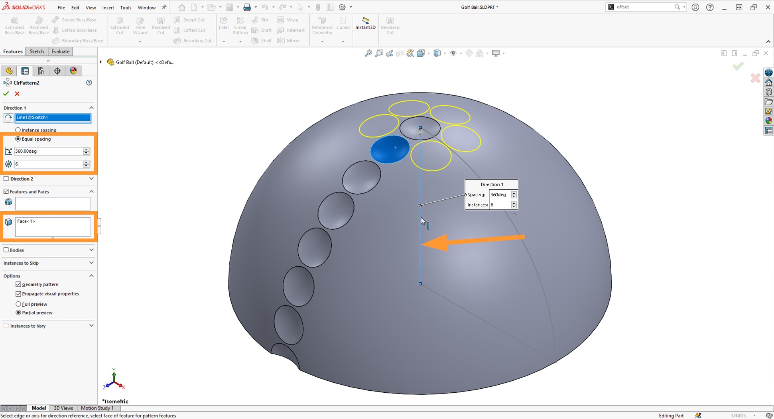Toggle Instant3D mode
The width and height of the screenshot is (774, 419).
point(365,25)
